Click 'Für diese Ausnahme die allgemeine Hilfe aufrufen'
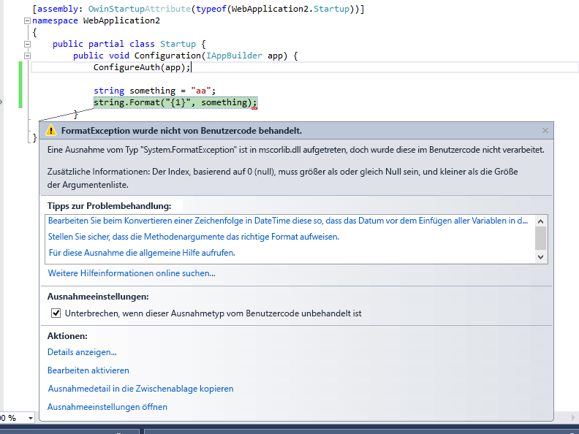Image resolution: width=579 pixels, height=434 pixels. tap(141, 253)
